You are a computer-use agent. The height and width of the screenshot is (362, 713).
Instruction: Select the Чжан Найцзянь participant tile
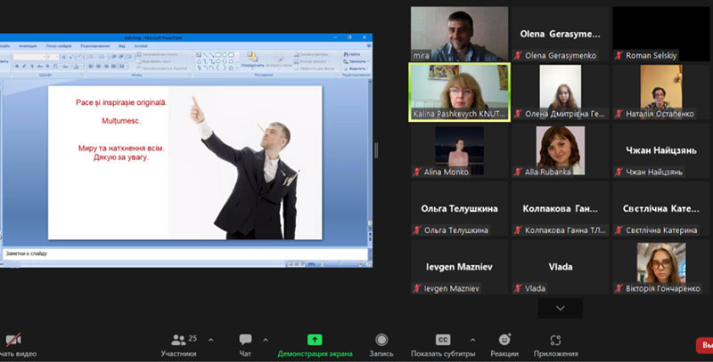click(661, 150)
